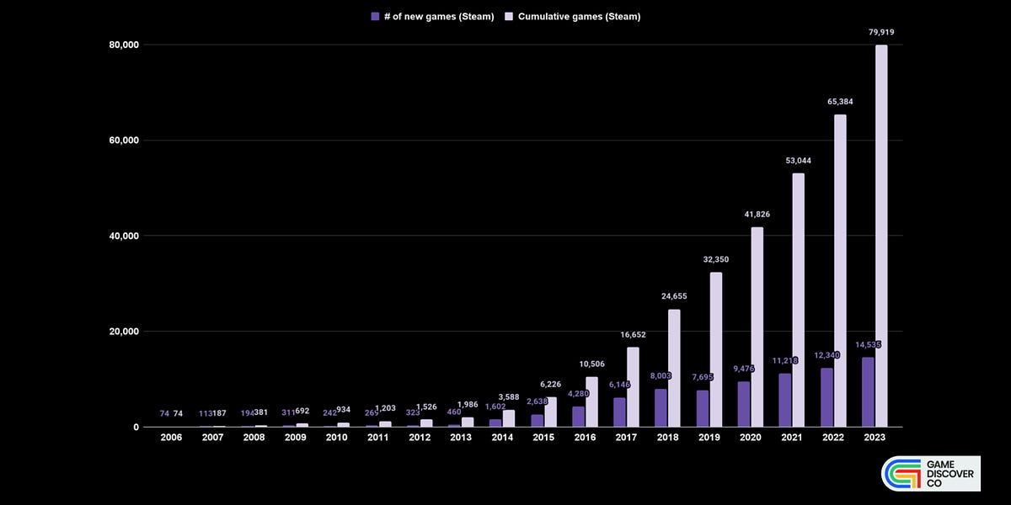Viewport: 1011px width, 505px height.
Task: Click the 9,476 new games label
Action: (744, 368)
